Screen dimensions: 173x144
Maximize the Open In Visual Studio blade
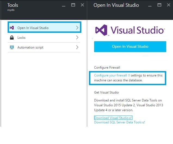[x=159, y=5]
